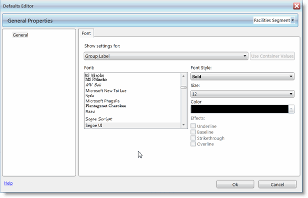
Task: Open the Help link
Action: pyautogui.click(x=9, y=183)
